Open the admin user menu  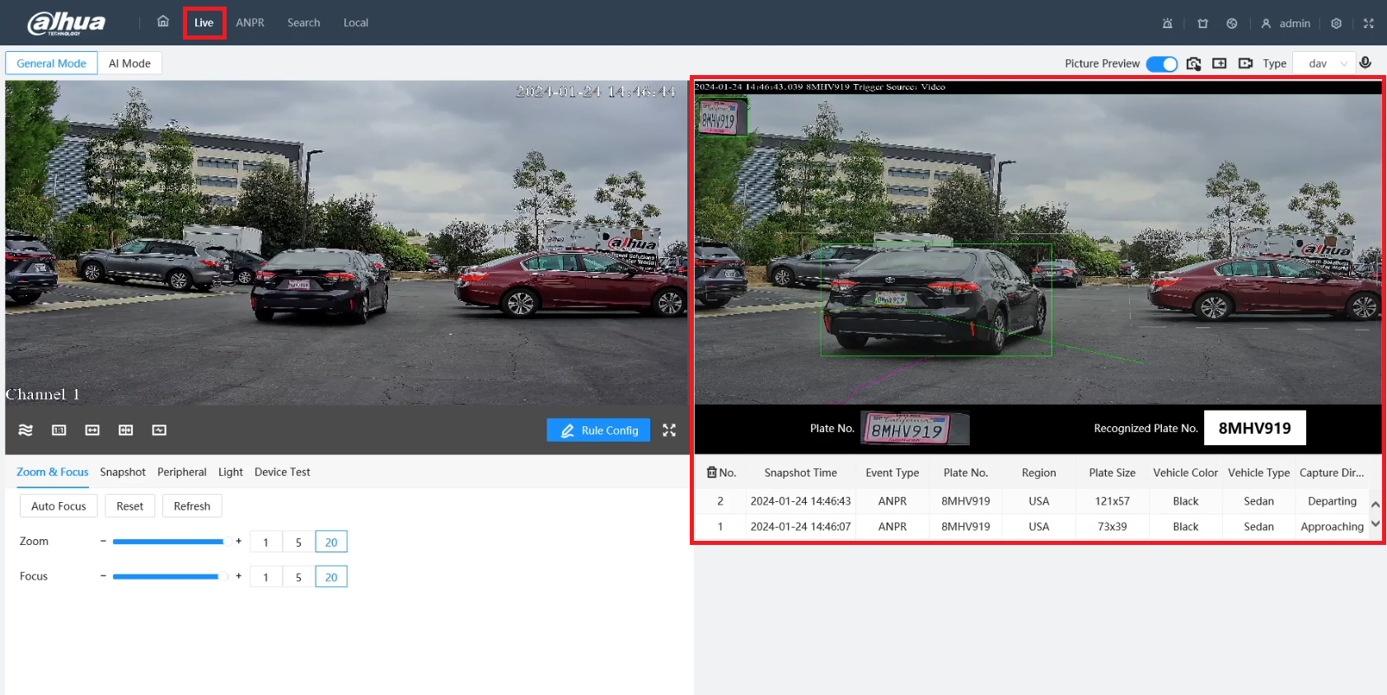[x=1286, y=23]
